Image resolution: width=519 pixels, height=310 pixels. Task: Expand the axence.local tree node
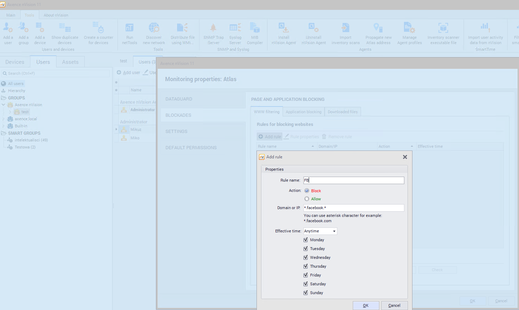[x=4, y=119]
